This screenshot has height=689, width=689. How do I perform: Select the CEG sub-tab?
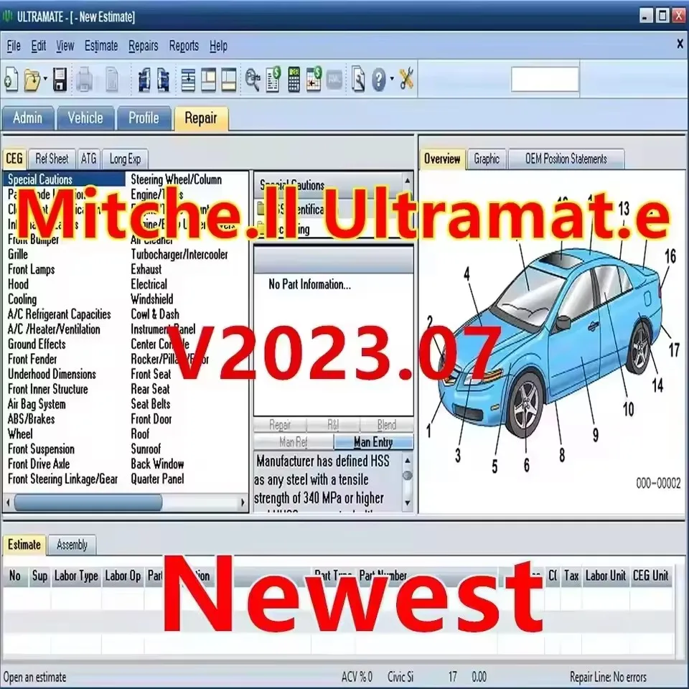point(14,159)
